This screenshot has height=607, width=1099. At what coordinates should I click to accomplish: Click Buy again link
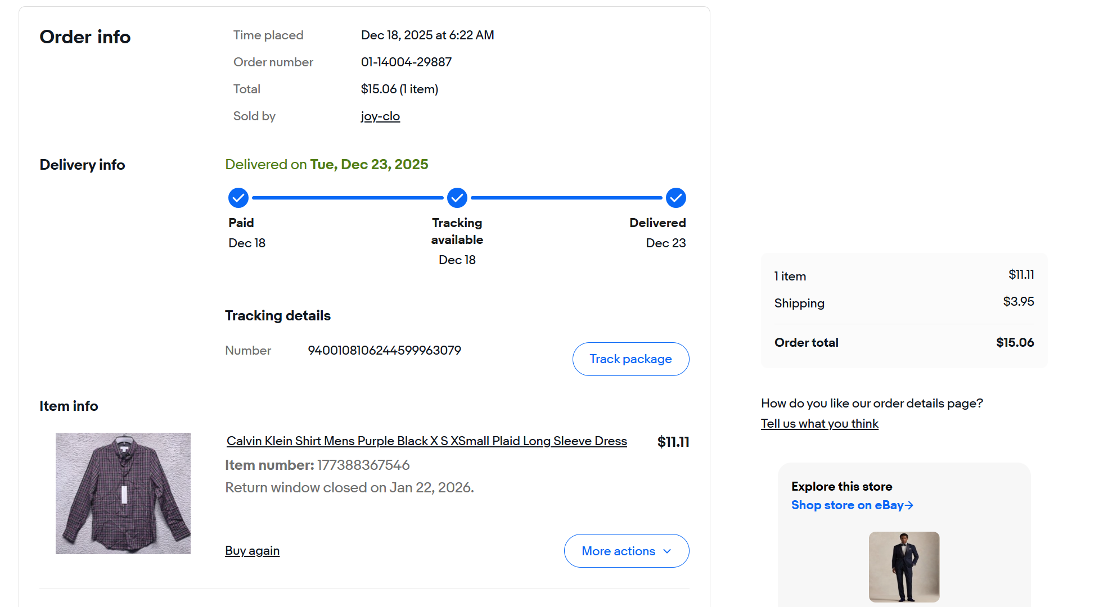tap(252, 551)
